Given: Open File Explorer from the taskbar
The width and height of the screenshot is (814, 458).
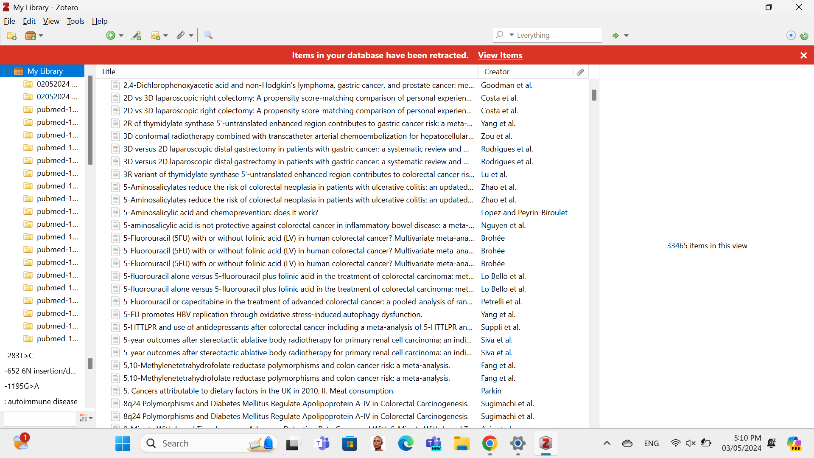Looking at the screenshot, I should tap(462, 444).
